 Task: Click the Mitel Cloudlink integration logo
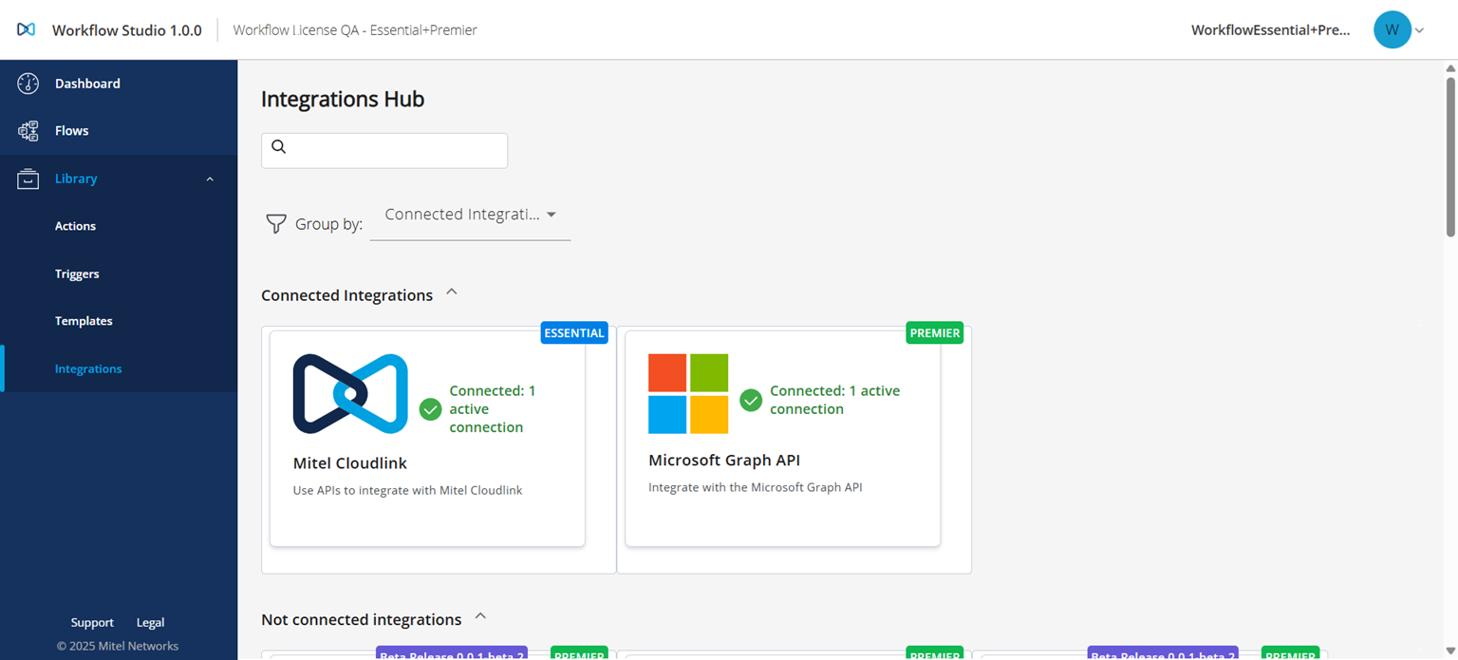click(348, 392)
